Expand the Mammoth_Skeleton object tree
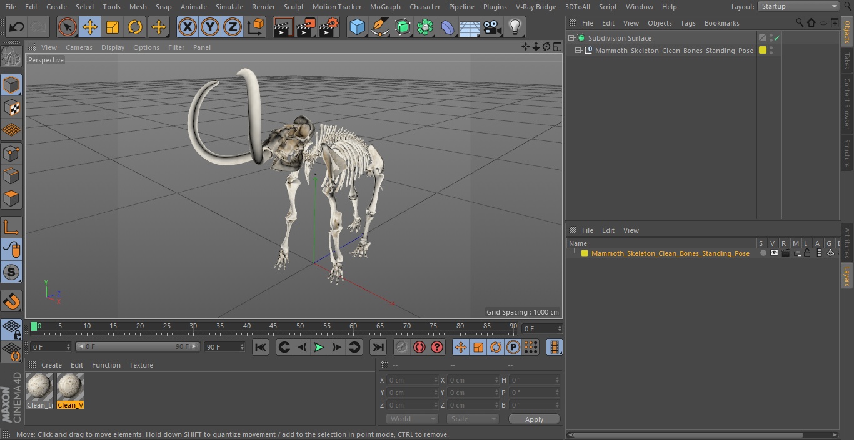 [579, 51]
